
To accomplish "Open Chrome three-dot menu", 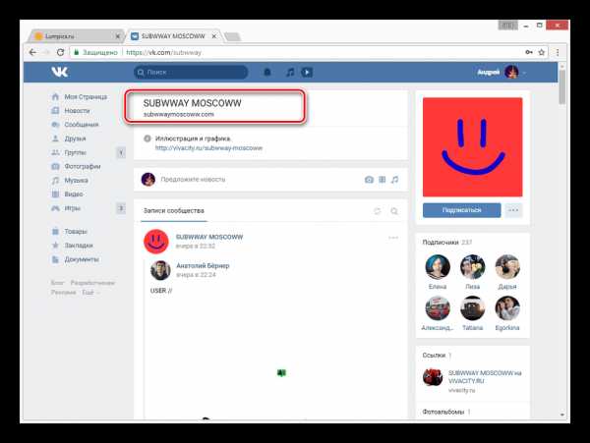I will pyautogui.click(x=558, y=52).
